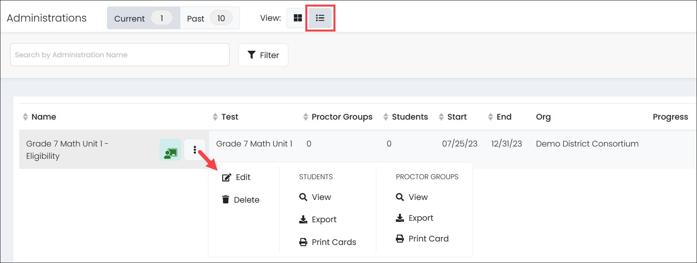This screenshot has height=263, width=697.
Task: Switch to list view
Action: [x=320, y=18]
